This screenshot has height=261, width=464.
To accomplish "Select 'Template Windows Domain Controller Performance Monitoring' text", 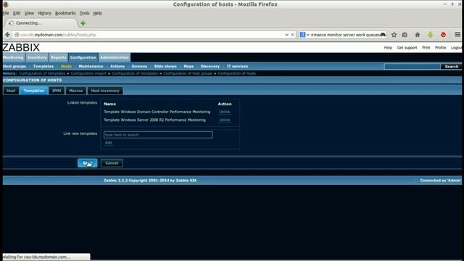I will click(x=157, y=112).
